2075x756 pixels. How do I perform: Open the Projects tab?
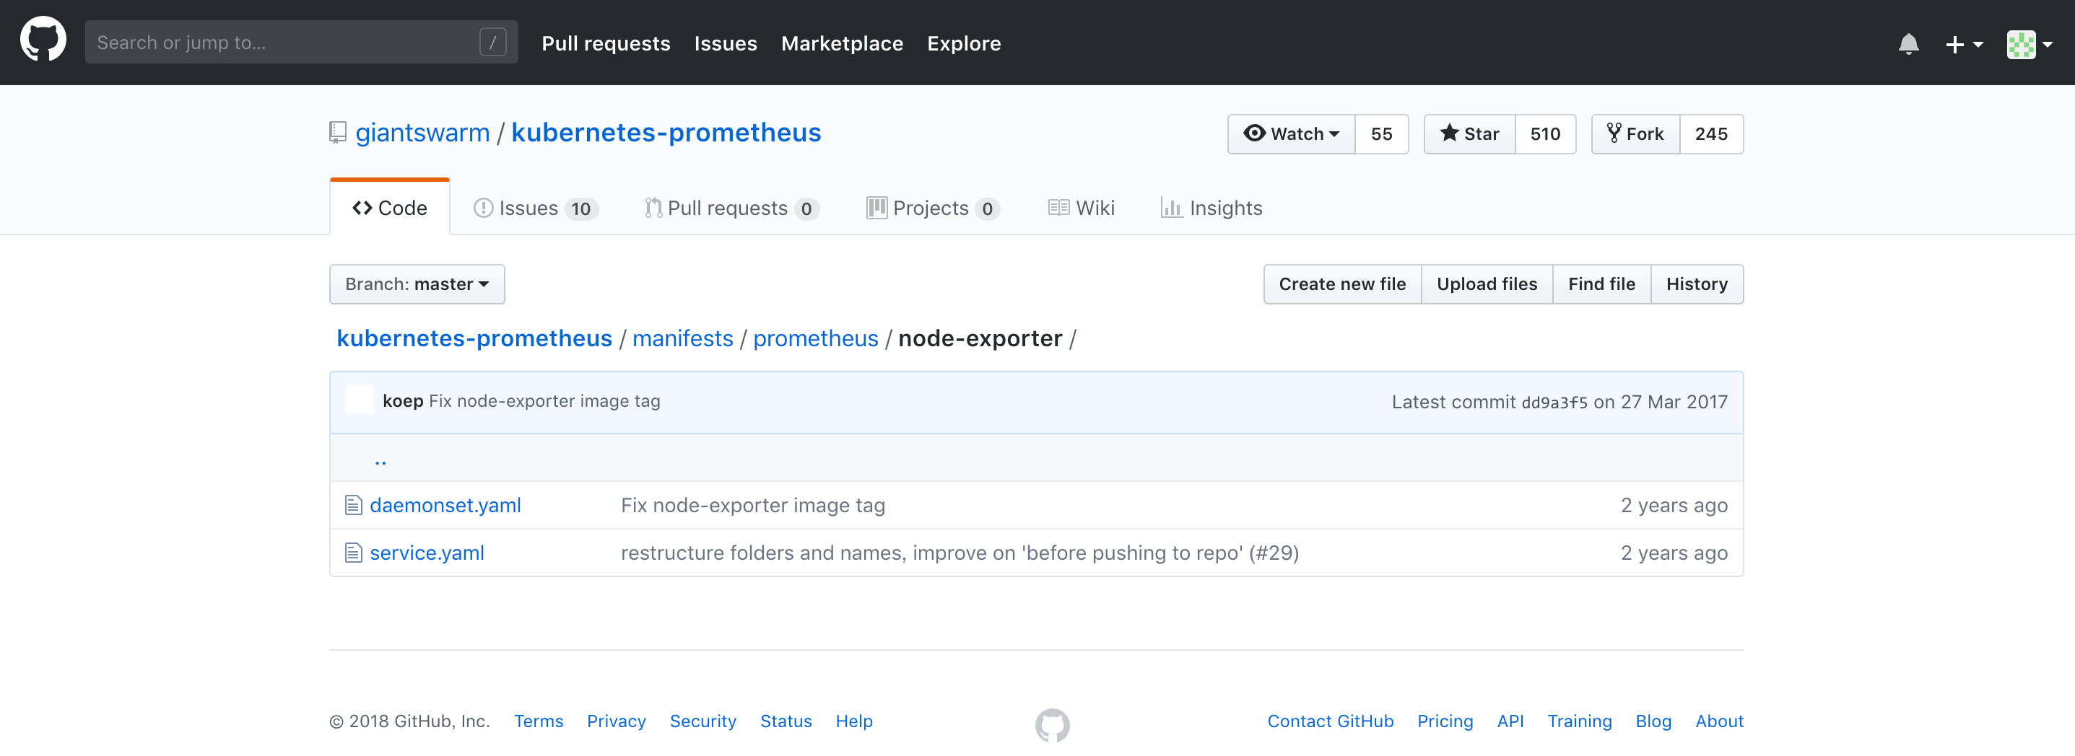(x=933, y=208)
